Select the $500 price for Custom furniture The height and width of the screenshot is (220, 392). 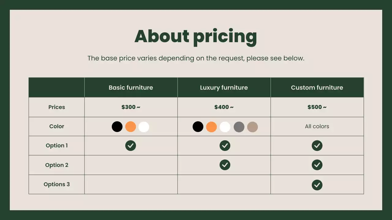pos(317,107)
